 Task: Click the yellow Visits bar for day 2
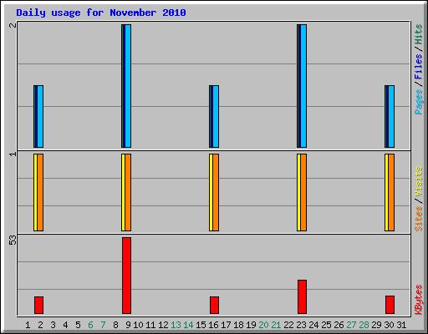(35, 192)
